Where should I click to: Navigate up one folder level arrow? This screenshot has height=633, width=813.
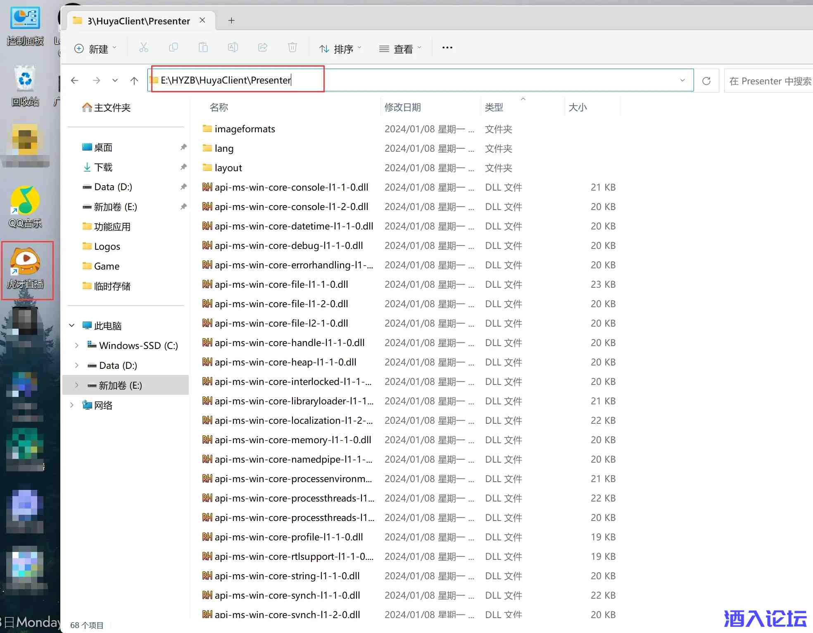(x=134, y=81)
